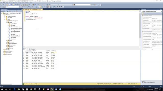Viewport: 163px width, 91px height.
Task: Select the Replication folder
Action: coord(8,53)
